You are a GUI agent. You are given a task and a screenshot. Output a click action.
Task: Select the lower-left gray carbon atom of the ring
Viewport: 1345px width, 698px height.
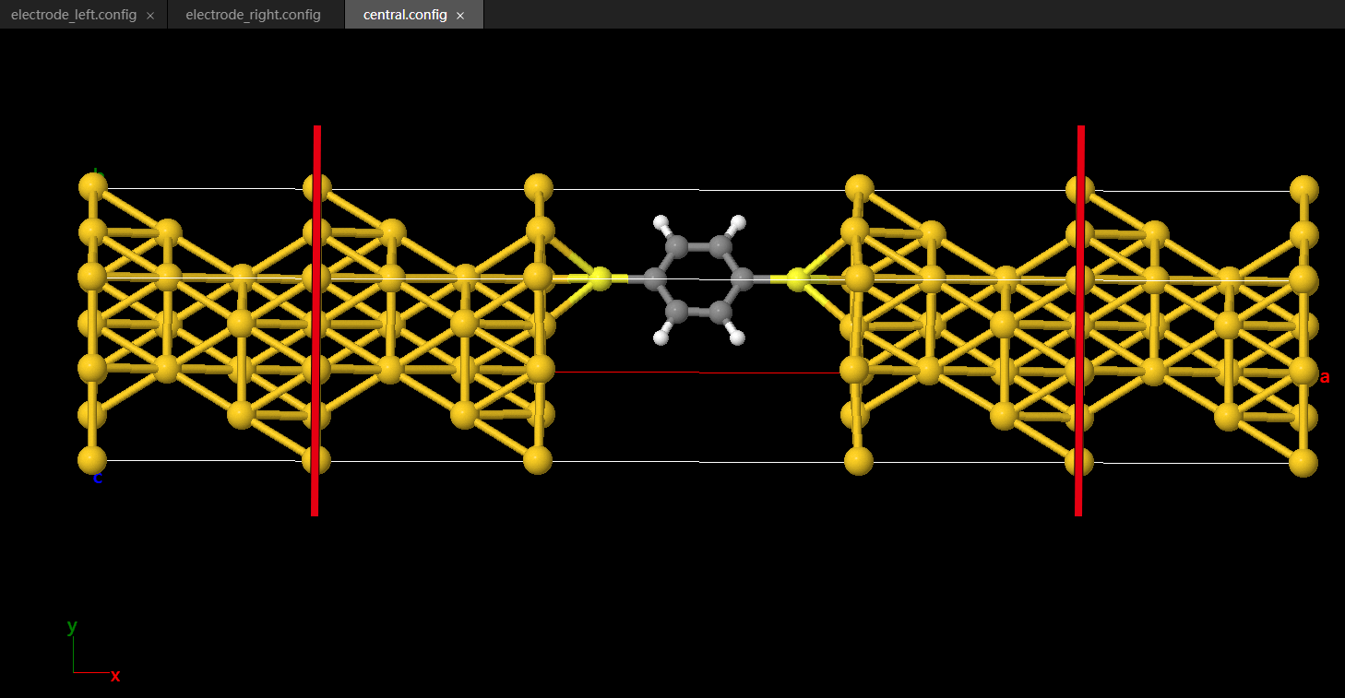pos(676,311)
